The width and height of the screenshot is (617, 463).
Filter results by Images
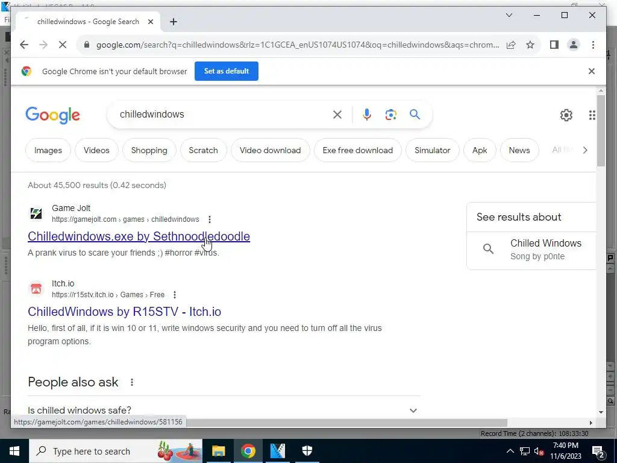coord(48,150)
